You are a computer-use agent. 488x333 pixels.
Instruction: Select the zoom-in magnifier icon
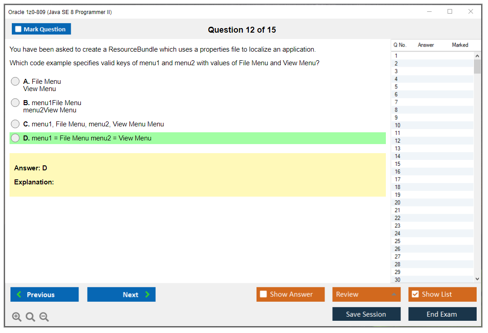(x=16, y=317)
